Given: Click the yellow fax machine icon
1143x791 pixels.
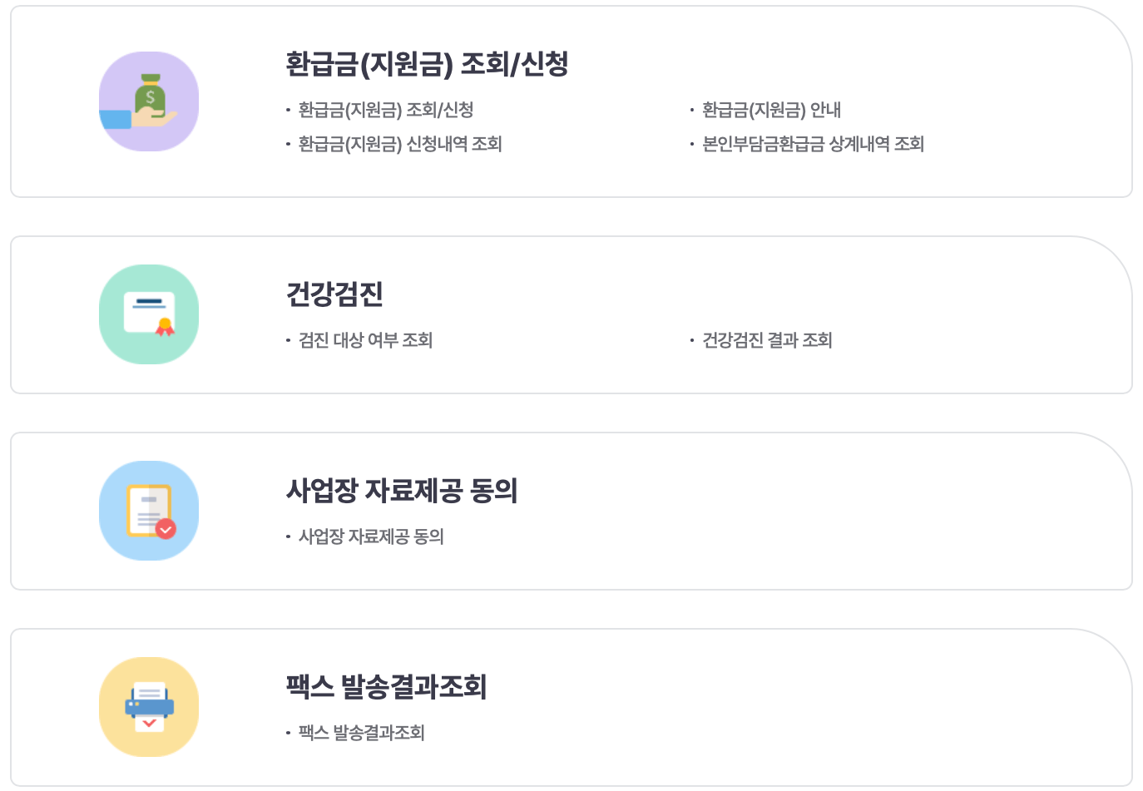Looking at the screenshot, I should [x=149, y=705].
